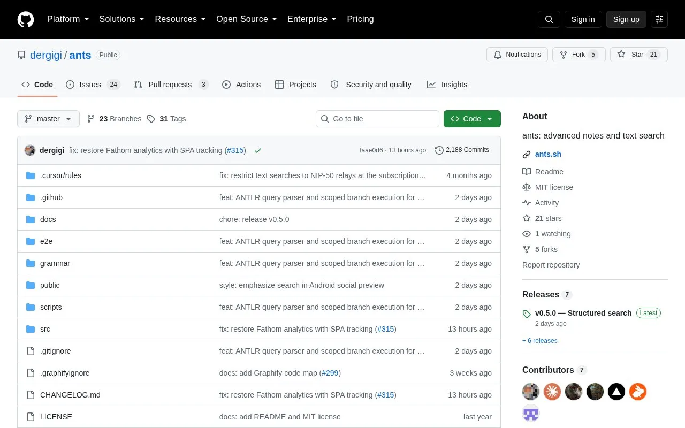Open the GitHub homepage logo
This screenshot has width=685, height=428.
pyautogui.click(x=26, y=19)
